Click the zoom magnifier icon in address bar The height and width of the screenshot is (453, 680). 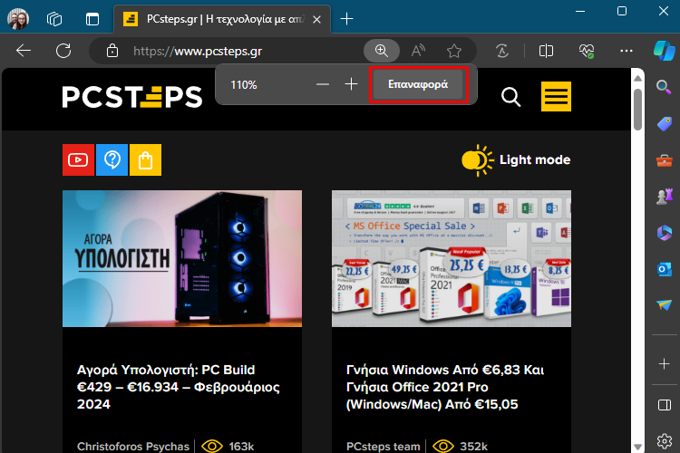[382, 51]
